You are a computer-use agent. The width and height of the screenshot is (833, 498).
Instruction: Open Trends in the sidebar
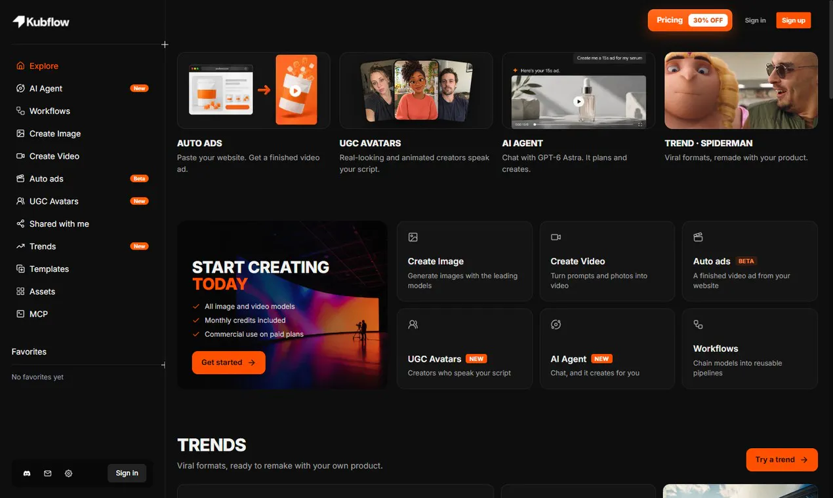(83, 246)
